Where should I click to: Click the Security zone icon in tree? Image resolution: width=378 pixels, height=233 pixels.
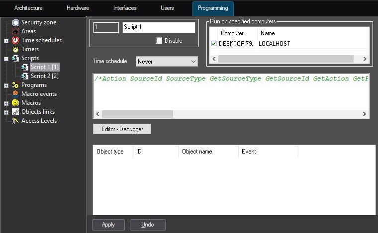(x=16, y=22)
